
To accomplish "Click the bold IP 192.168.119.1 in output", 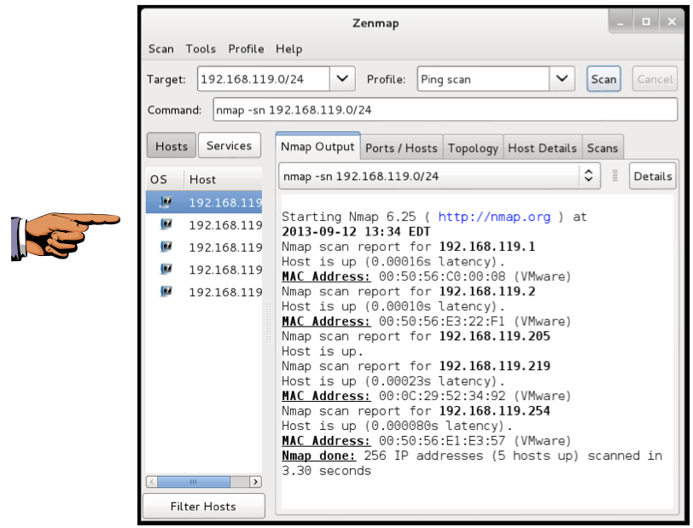I will tap(487, 247).
